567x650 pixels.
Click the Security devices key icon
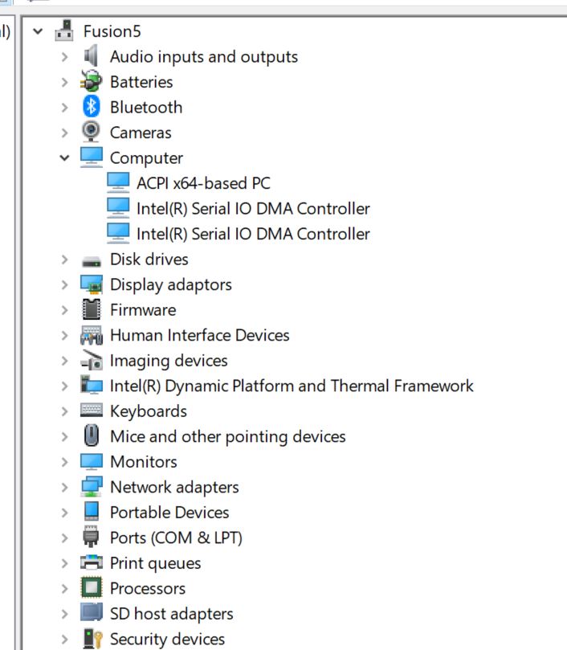(92, 639)
